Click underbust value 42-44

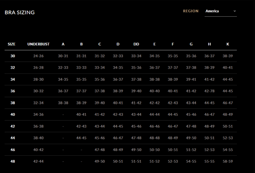[x=38, y=161]
